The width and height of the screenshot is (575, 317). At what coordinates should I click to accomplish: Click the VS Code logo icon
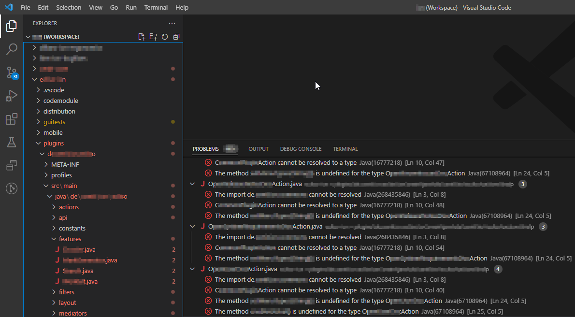point(8,7)
